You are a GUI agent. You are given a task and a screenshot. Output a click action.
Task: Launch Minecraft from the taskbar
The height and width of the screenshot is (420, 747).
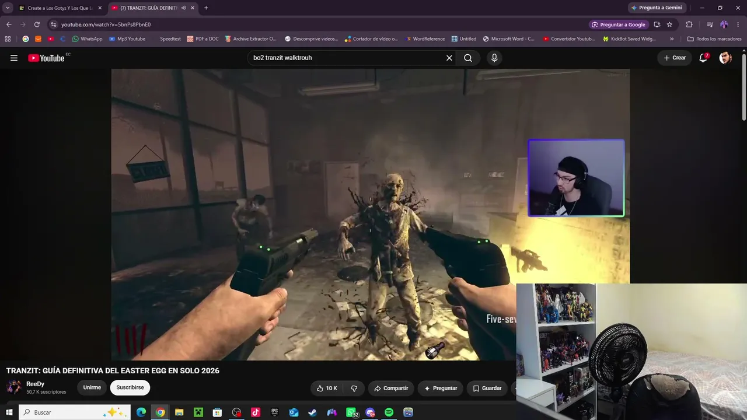(x=198, y=412)
